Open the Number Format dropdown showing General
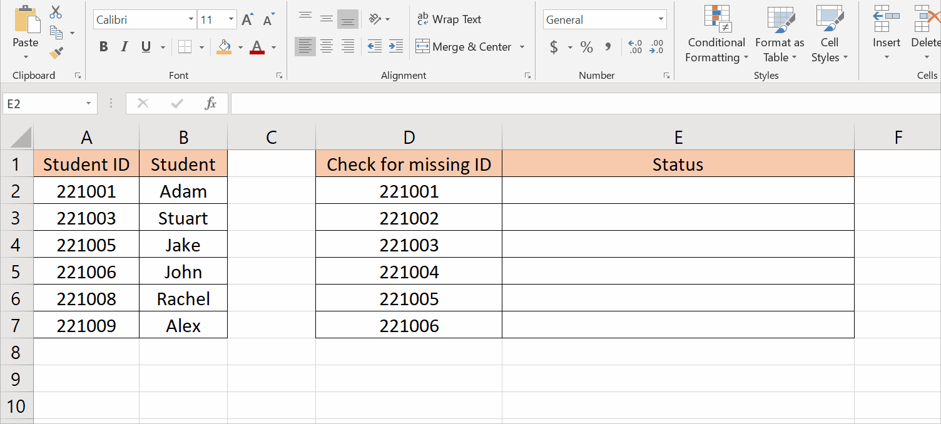The height and width of the screenshot is (424, 941). [x=661, y=19]
